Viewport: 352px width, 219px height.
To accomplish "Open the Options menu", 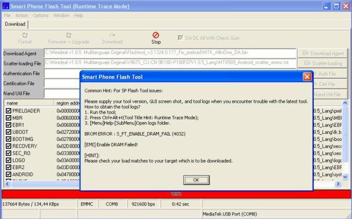I will coord(41,15).
